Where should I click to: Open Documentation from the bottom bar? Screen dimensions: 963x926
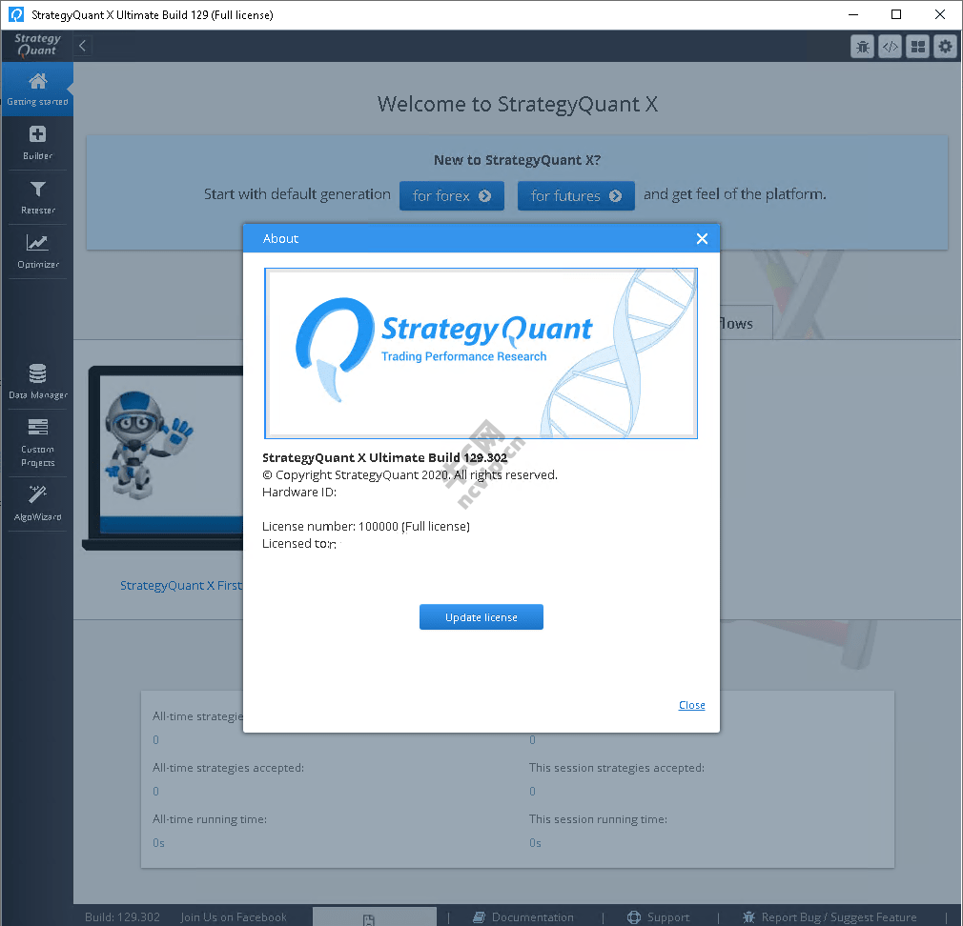(x=523, y=916)
